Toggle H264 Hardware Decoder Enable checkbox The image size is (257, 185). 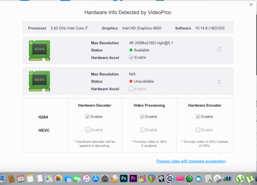point(87,116)
